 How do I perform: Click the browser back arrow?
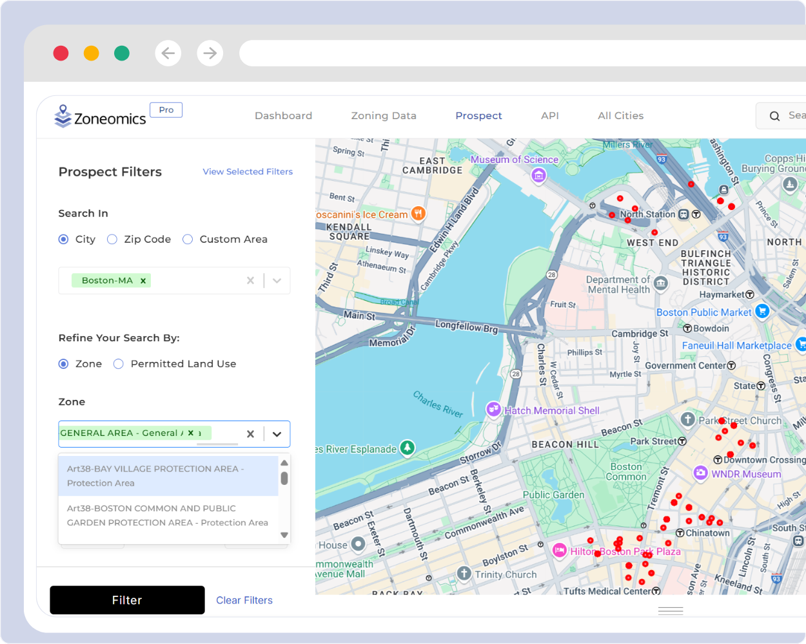click(x=168, y=53)
